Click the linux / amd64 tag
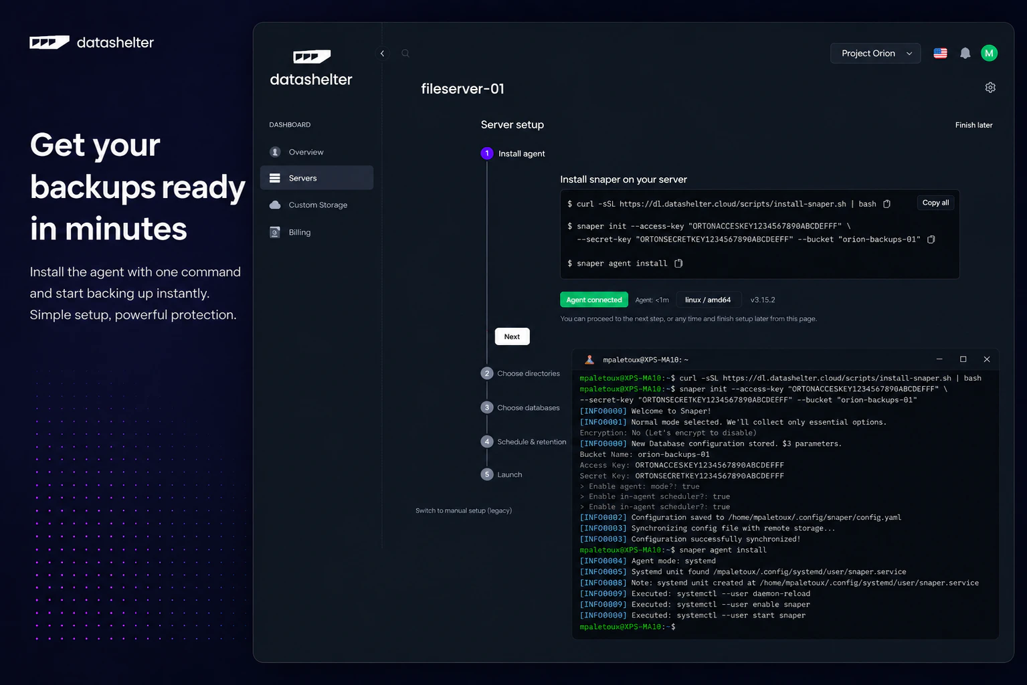 click(x=708, y=300)
